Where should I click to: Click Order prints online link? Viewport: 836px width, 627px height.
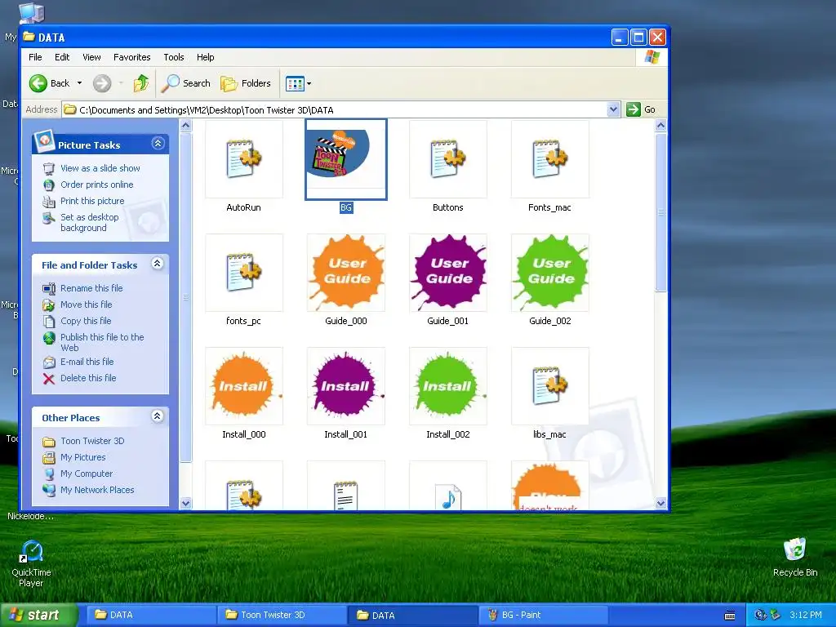click(x=97, y=185)
